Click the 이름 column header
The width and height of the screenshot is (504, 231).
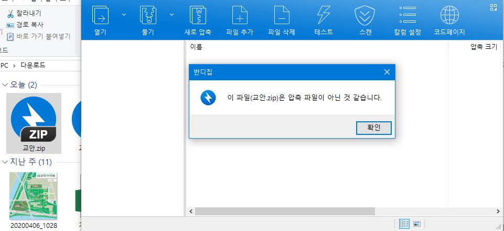[196, 47]
